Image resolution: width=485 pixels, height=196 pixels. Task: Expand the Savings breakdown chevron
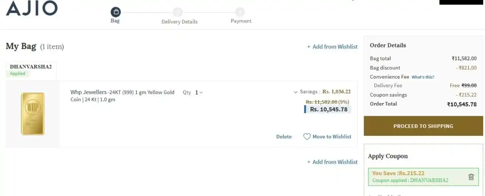coord(296,92)
